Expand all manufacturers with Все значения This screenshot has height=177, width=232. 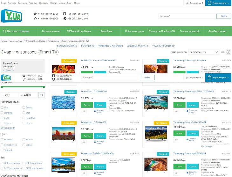(x=8, y=128)
